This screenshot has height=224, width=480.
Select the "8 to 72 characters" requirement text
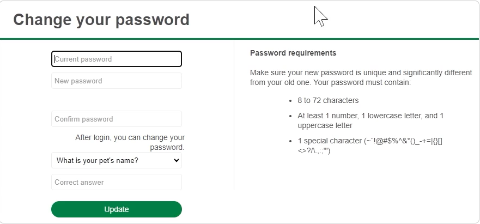tap(328, 100)
